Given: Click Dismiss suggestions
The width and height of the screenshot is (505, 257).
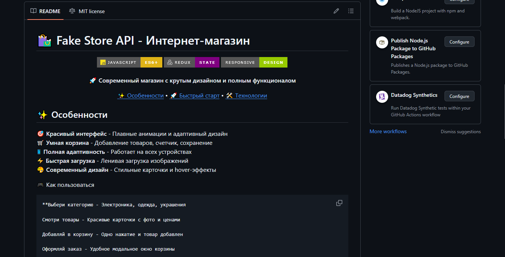Looking at the screenshot, I should pyautogui.click(x=460, y=131).
